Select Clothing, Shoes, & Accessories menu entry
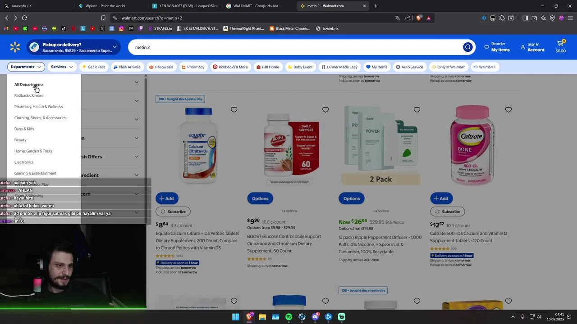577x324 pixels. click(x=40, y=118)
